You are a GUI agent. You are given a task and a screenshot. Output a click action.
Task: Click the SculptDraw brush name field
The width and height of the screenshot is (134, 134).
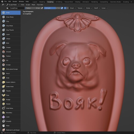(x=17, y=8)
